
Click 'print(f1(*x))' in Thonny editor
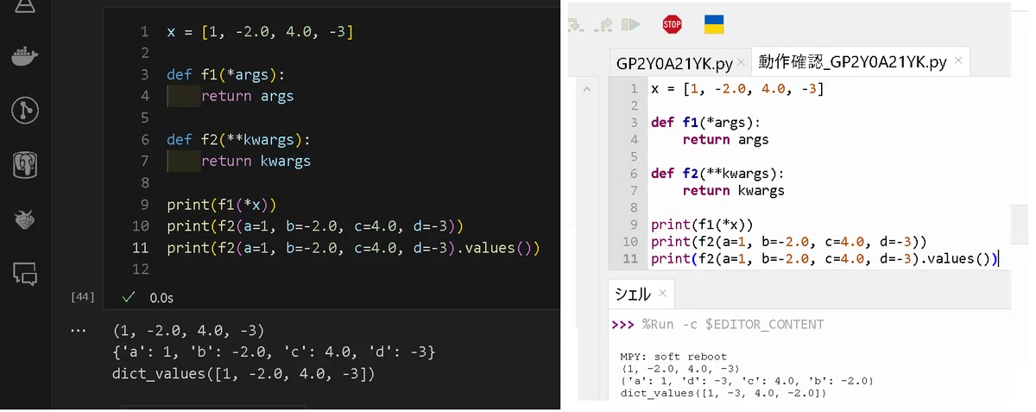[702, 225]
